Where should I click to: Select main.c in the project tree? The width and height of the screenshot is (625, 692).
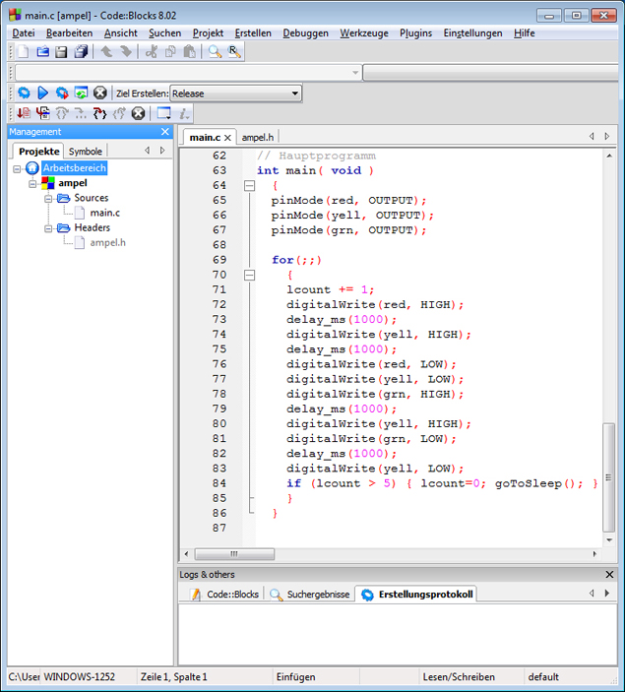[x=105, y=214]
